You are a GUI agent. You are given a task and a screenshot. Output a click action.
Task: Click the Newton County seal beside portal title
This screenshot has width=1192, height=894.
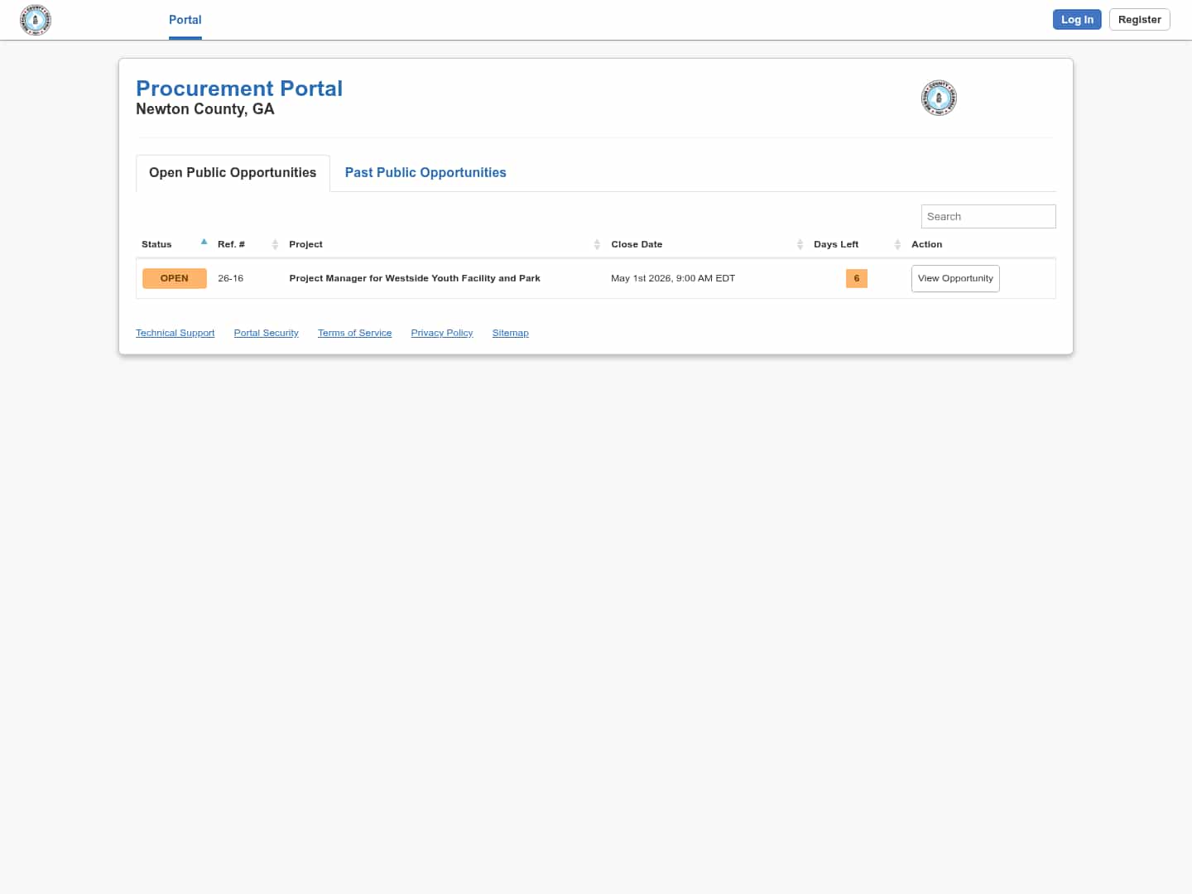[x=939, y=99]
